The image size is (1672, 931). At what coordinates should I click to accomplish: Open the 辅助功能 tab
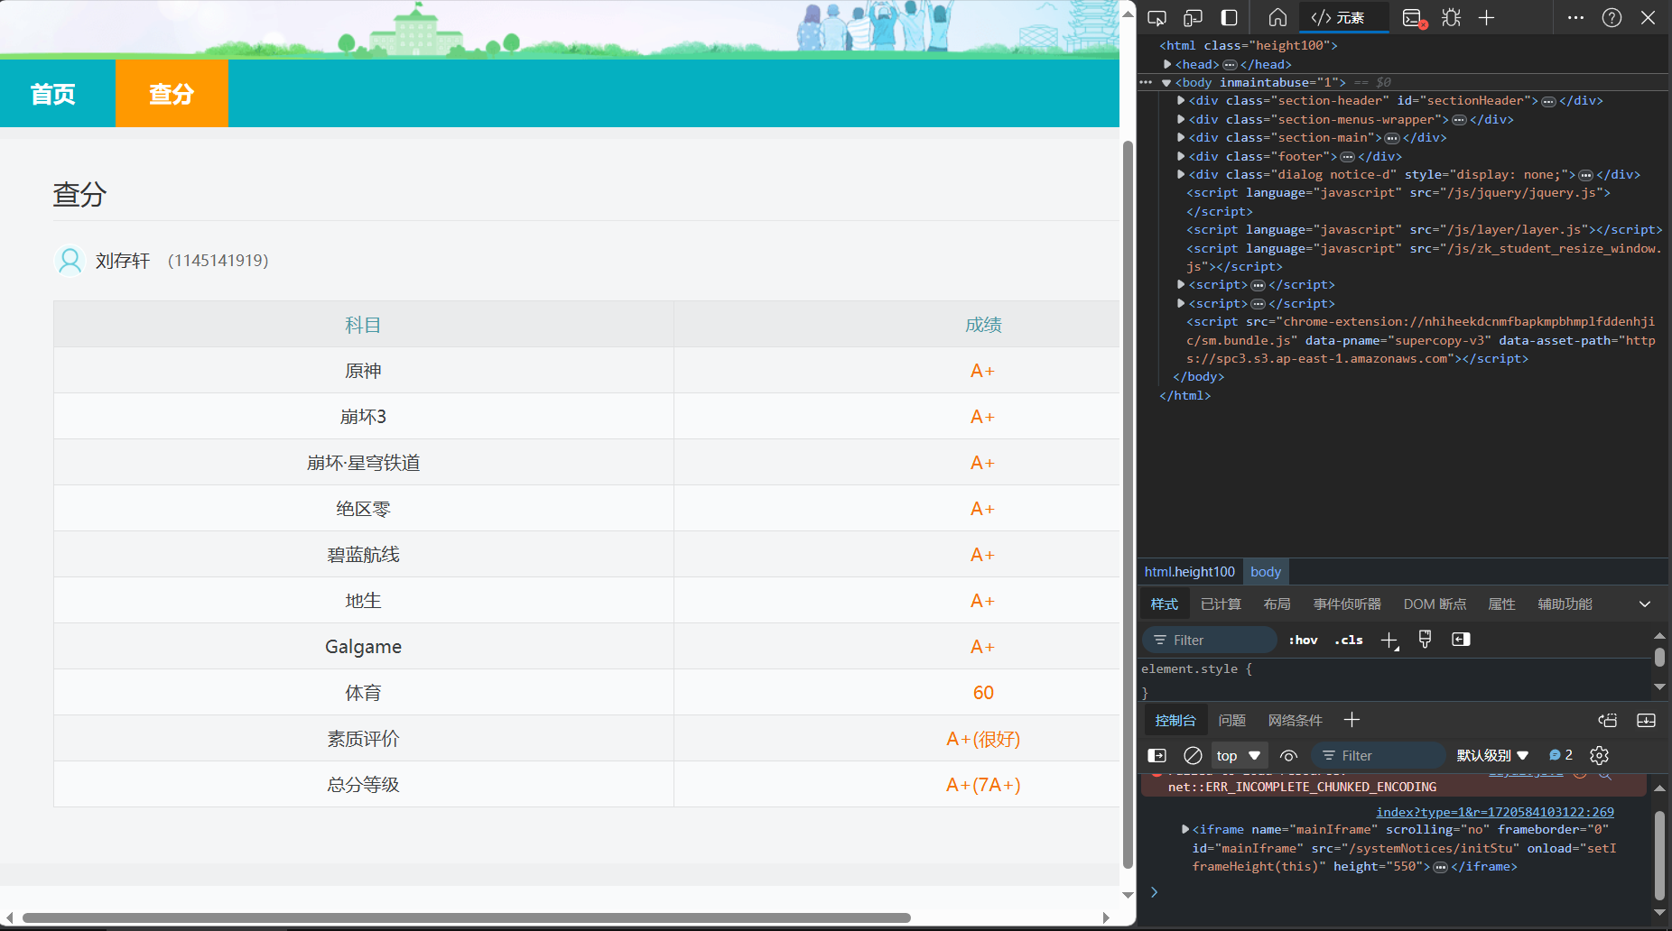click(1565, 604)
